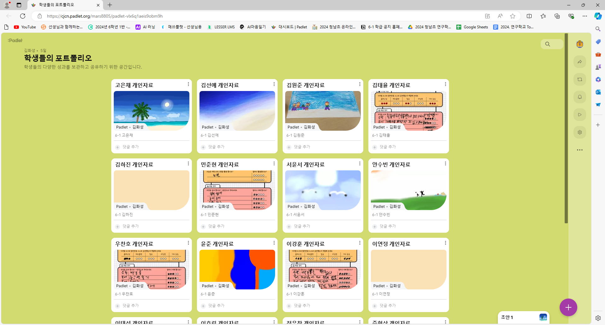Open 김원준 개인자료 options menu
The height and width of the screenshot is (325, 605).
point(360,84)
